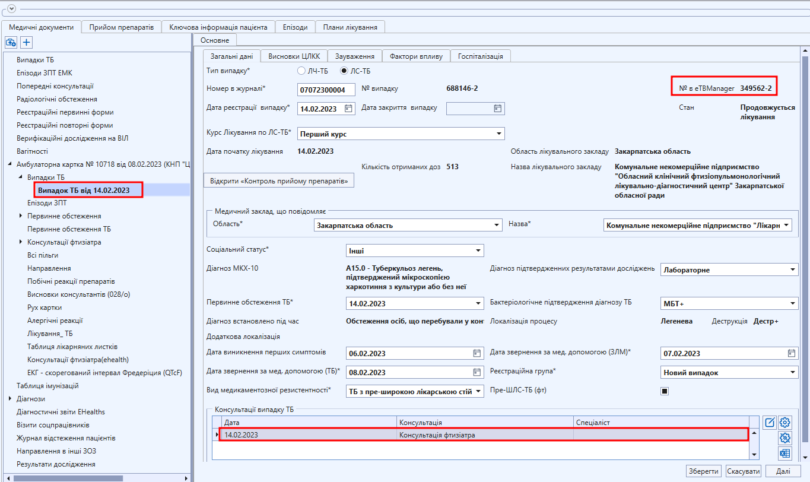
Task: Open the Фактори впливу tab
Action: [x=416, y=56]
